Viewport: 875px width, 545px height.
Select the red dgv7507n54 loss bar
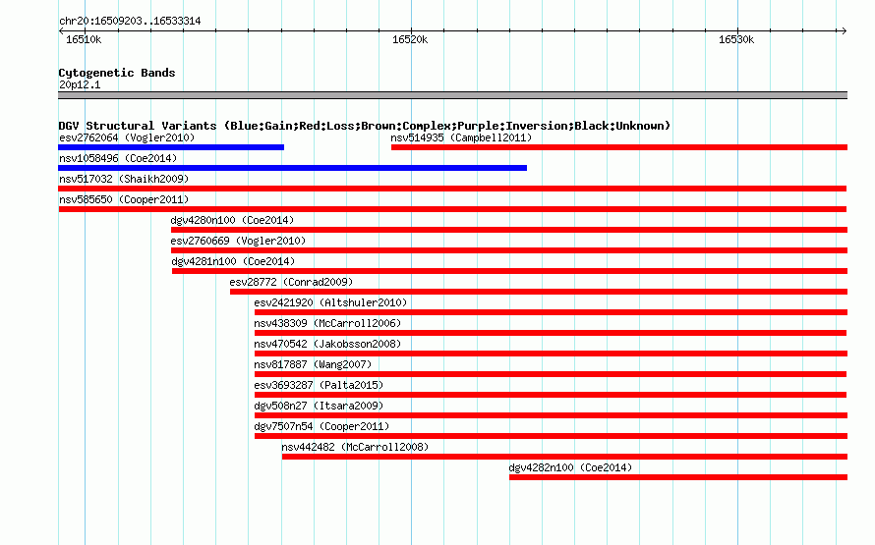point(551,436)
